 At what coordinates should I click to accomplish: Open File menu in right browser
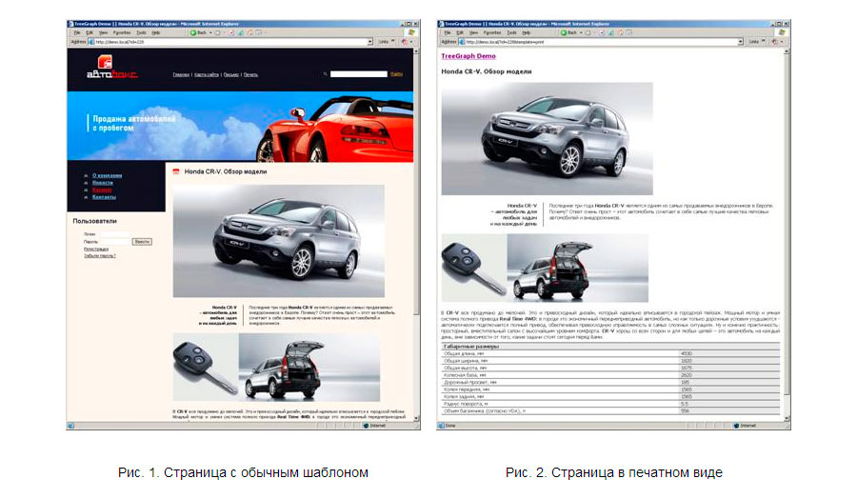point(448,32)
